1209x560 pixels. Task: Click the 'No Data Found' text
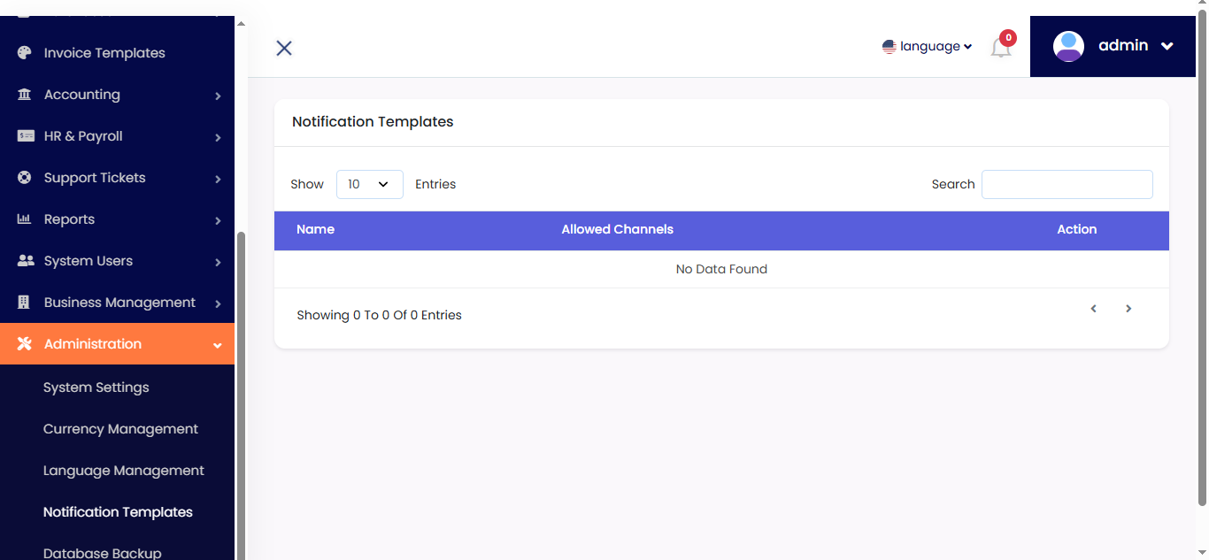pos(721,269)
